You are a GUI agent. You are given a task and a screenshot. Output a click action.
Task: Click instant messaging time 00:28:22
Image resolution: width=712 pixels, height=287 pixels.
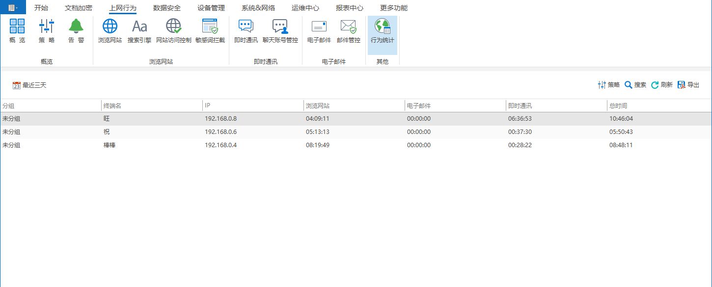click(520, 145)
